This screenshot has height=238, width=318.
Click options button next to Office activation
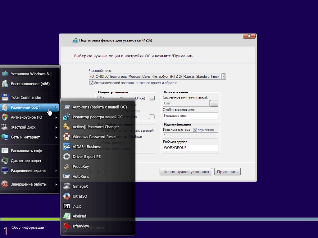coord(152,98)
